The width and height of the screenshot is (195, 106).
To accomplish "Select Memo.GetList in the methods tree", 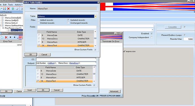I will [11, 23].
